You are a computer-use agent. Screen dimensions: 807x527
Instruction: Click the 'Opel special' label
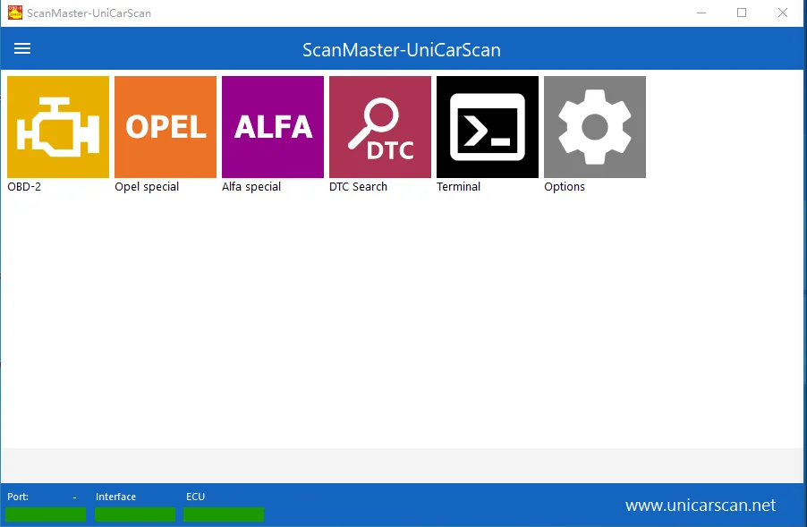pyautogui.click(x=147, y=187)
